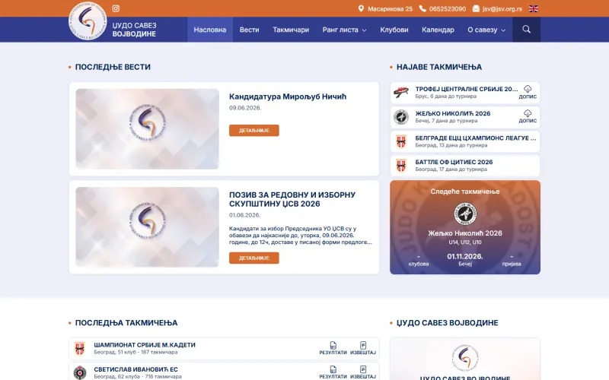609x380 pixels.
Task: Click Детаљније under Кандидатура Мирољуб Ничић
Action: click(x=254, y=130)
